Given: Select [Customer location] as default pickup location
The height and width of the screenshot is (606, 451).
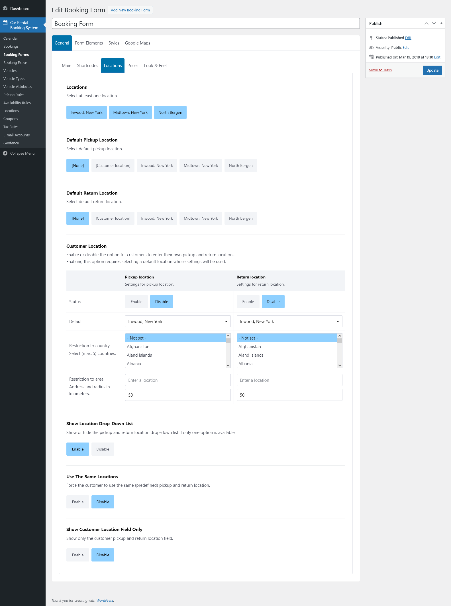Looking at the screenshot, I should click(x=113, y=165).
